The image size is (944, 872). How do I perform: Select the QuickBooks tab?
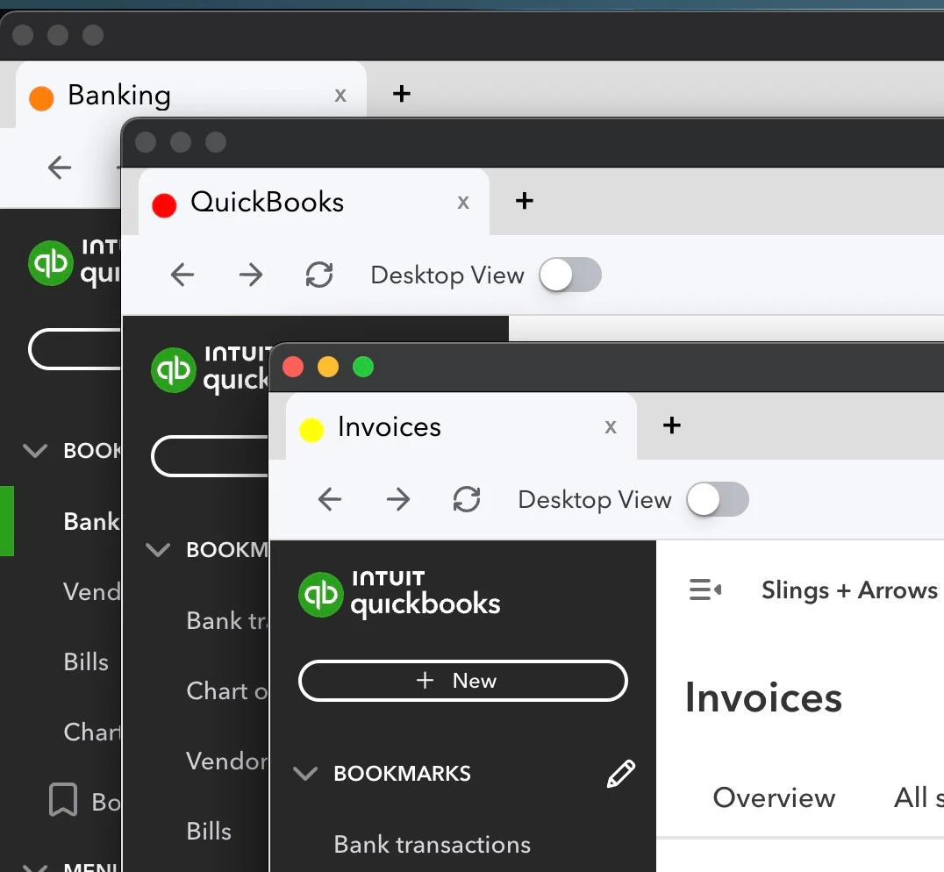(314, 202)
